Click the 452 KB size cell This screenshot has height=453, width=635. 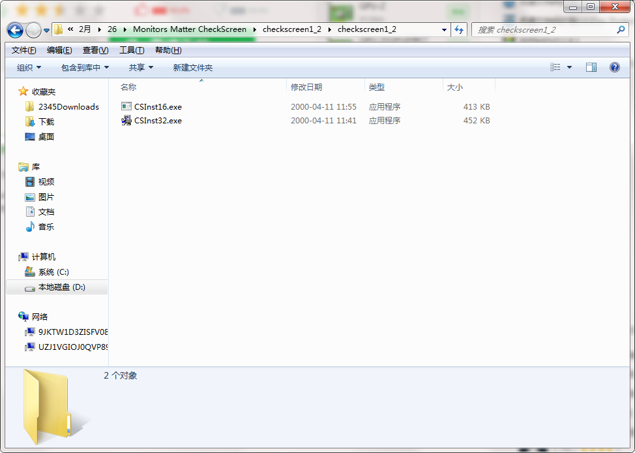point(476,121)
